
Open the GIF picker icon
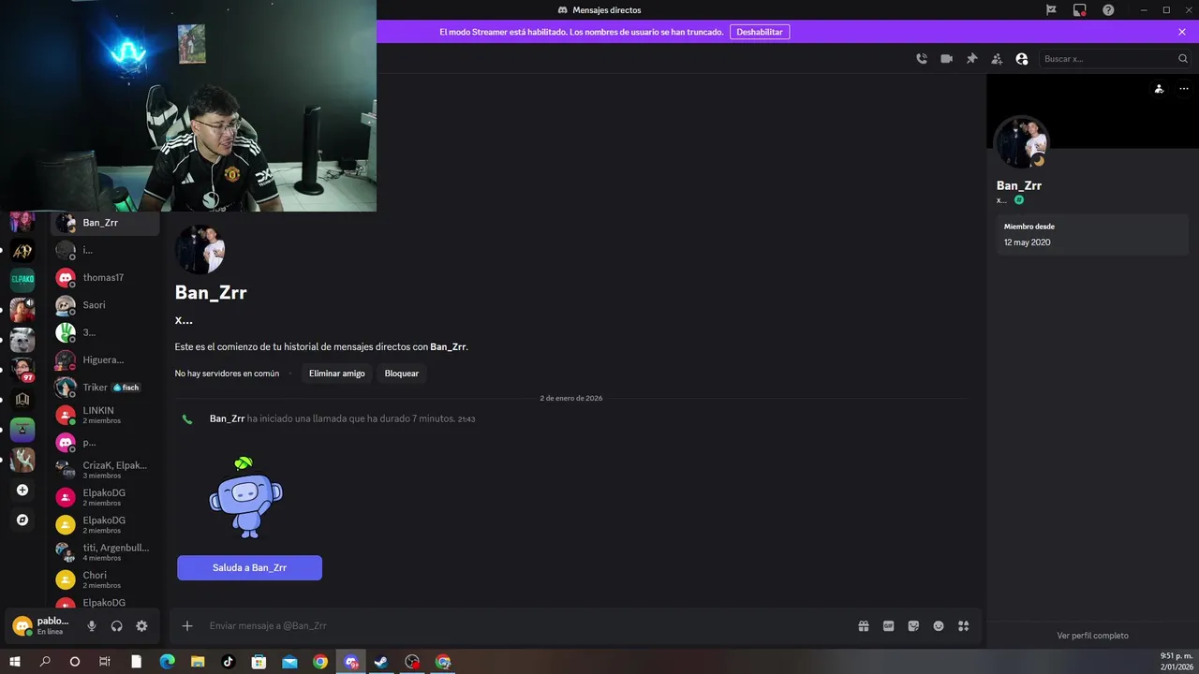tap(888, 626)
